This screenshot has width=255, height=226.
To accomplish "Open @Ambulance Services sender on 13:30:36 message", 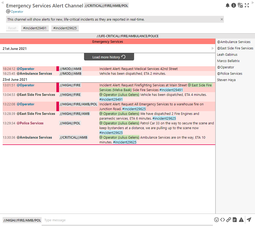I will (34, 137).
